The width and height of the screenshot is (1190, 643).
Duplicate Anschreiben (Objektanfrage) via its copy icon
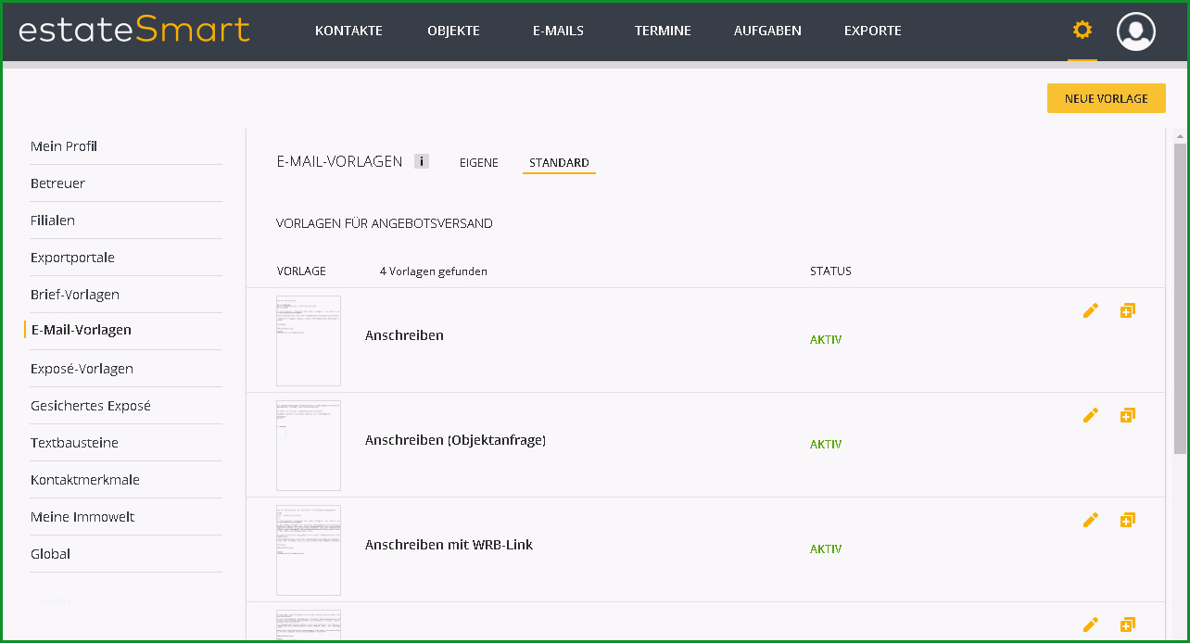pyautogui.click(x=1127, y=416)
